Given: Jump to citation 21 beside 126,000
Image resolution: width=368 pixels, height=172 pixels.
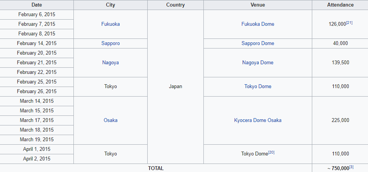Looking at the screenshot, I should click(x=349, y=23).
